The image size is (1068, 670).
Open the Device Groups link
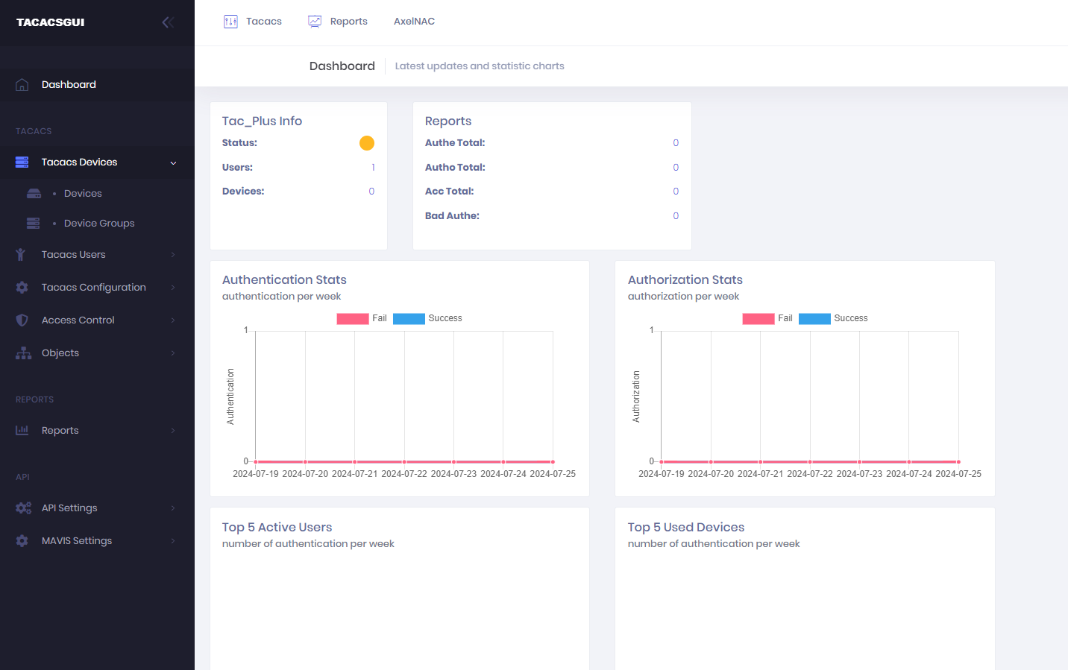click(x=99, y=224)
